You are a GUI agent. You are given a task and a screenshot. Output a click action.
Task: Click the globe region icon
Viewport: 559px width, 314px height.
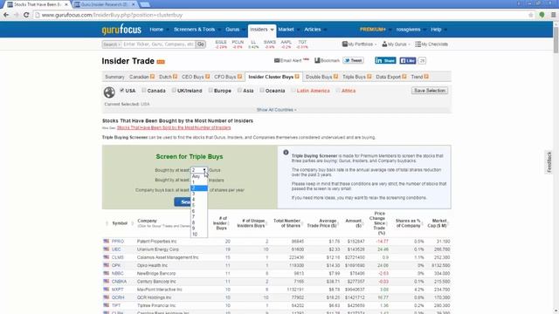[109, 92]
